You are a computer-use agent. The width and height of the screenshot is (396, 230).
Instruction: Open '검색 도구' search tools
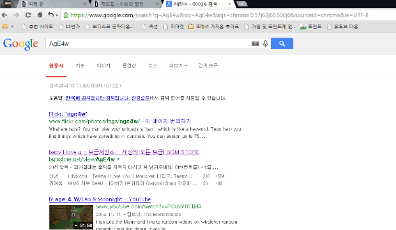(x=208, y=66)
